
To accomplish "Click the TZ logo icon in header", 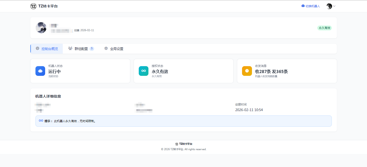I will [x=33, y=6].
